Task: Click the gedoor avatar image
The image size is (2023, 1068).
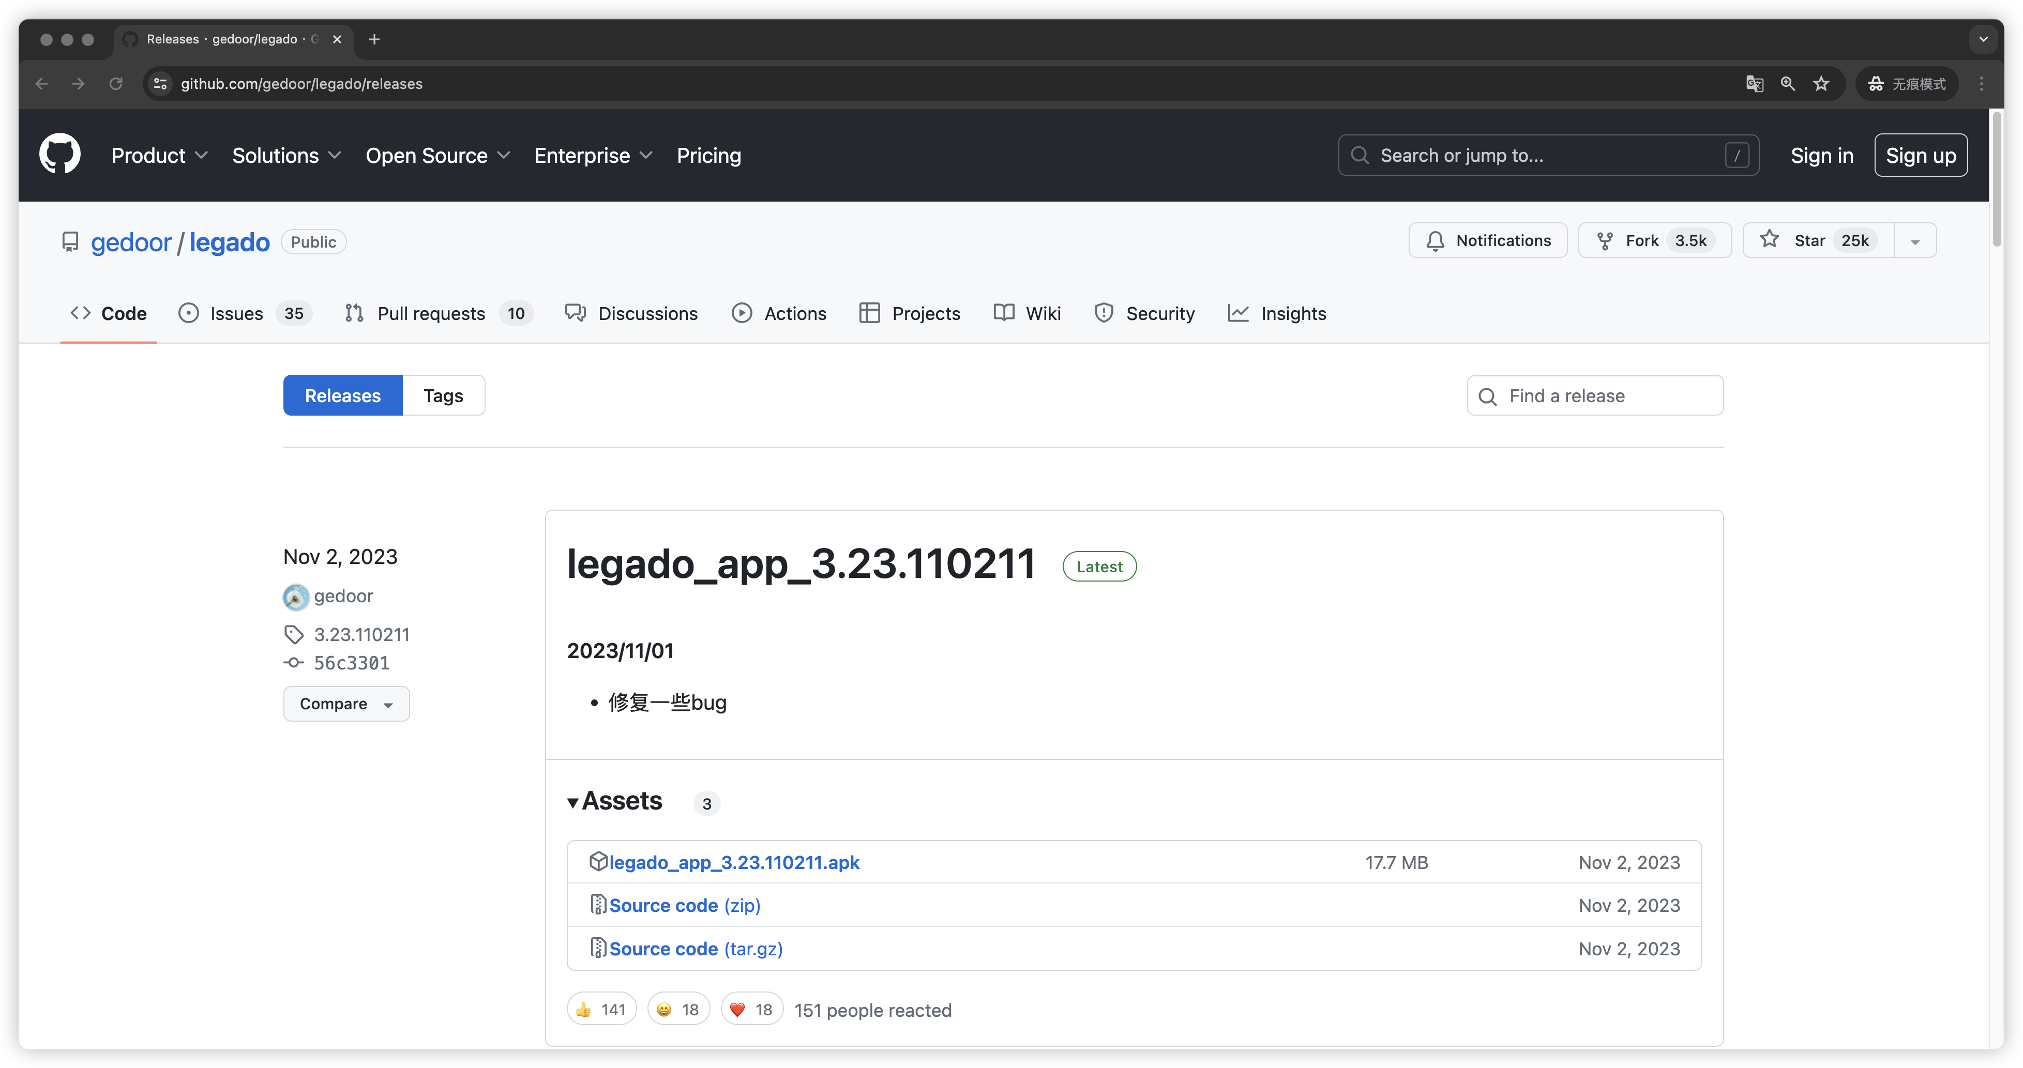Action: point(296,597)
